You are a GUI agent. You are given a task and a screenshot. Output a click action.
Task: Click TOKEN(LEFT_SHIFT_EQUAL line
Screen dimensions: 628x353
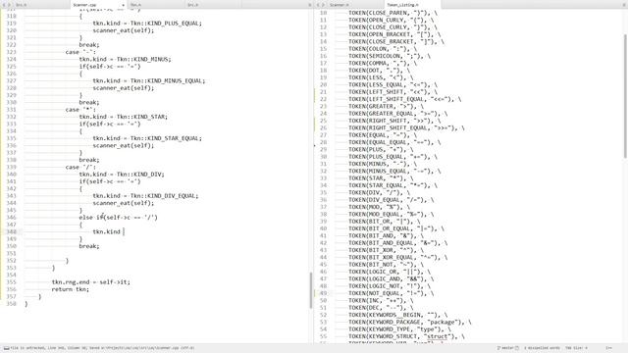click(x=404, y=99)
